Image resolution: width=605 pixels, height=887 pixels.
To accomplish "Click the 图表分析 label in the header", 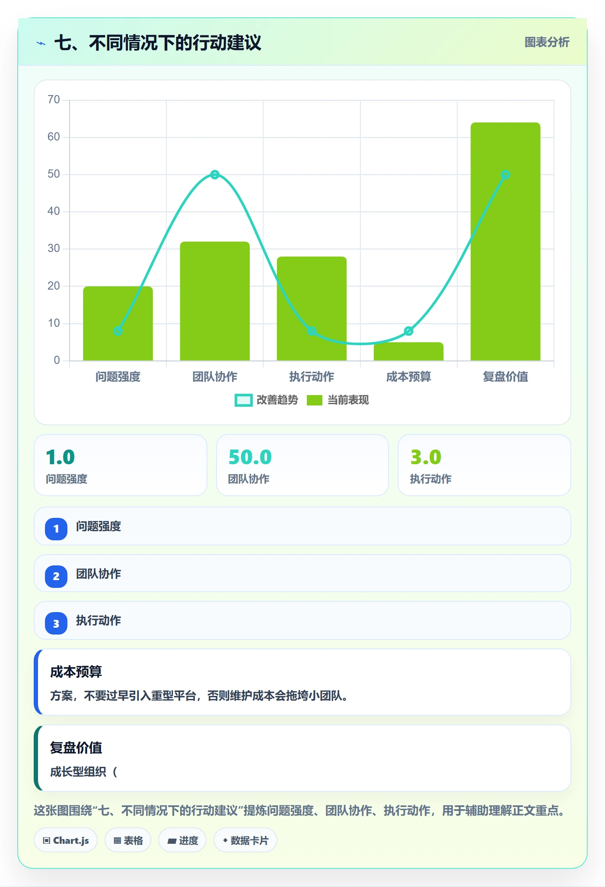I will [x=547, y=42].
